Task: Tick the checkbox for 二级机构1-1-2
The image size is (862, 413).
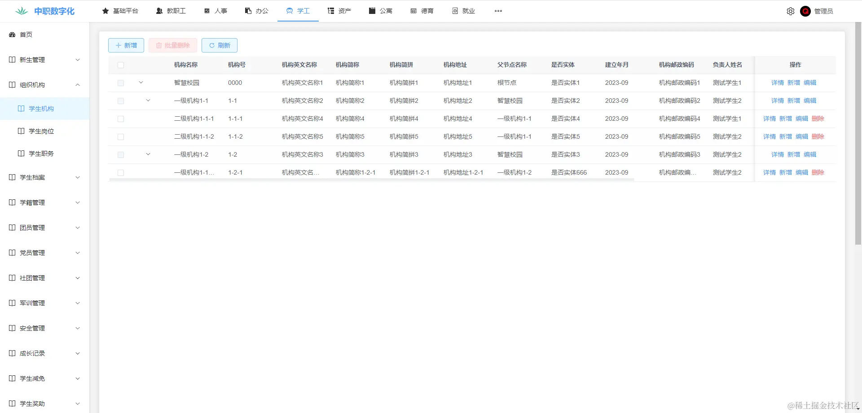Action: pos(121,137)
